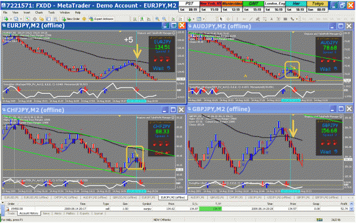The height and width of the screenshot is (223, 356).
Task: Open the Account History terminal tab
Action: 28,213
